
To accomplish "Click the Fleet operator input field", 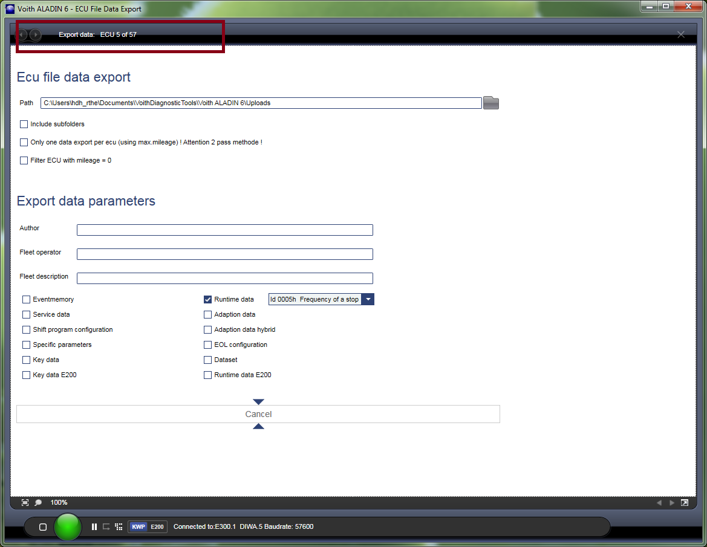I will 225,254.
